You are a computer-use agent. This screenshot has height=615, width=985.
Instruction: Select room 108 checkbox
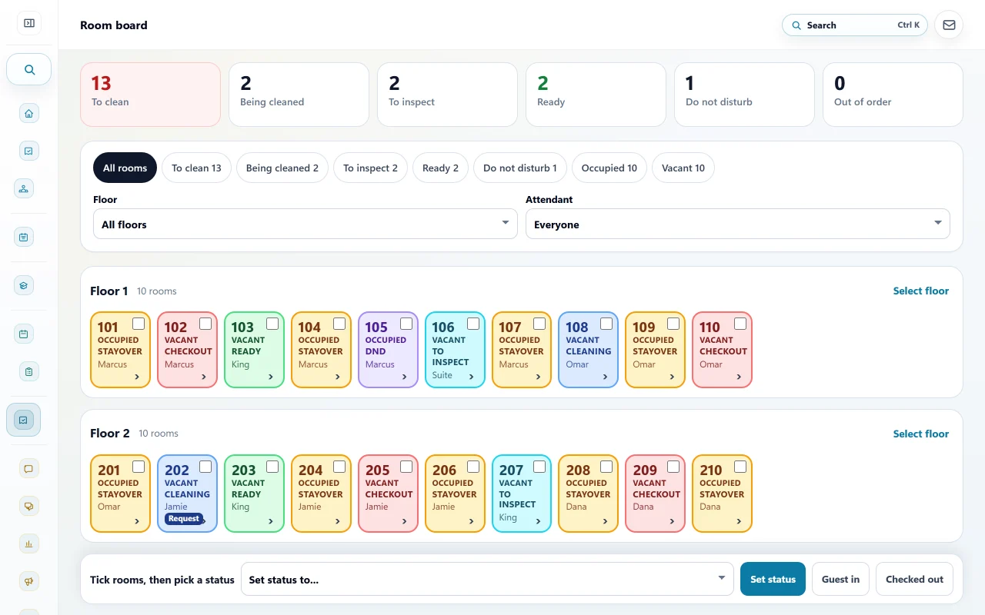click(606, 324)
